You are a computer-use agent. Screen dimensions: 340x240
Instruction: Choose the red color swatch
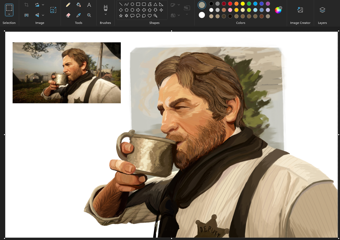tap(230, 4)
